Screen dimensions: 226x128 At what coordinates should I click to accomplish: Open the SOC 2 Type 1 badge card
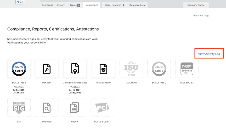point(19,69)
